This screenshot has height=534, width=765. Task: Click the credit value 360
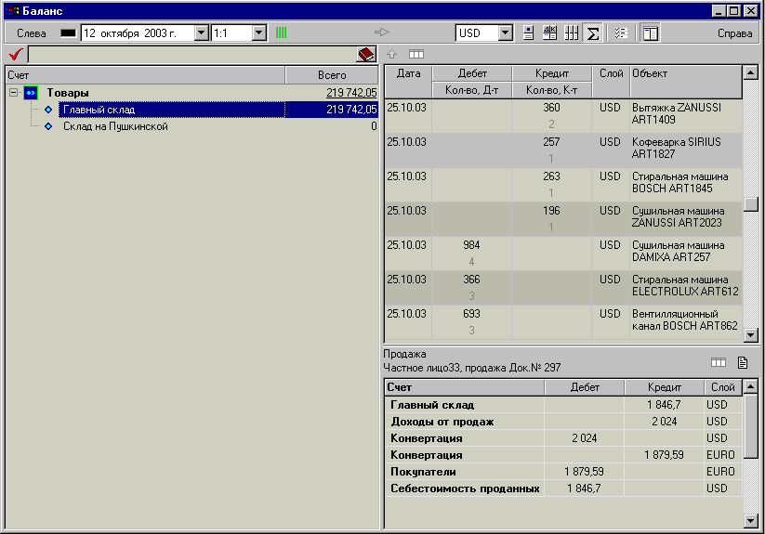(x=551, y=108)
